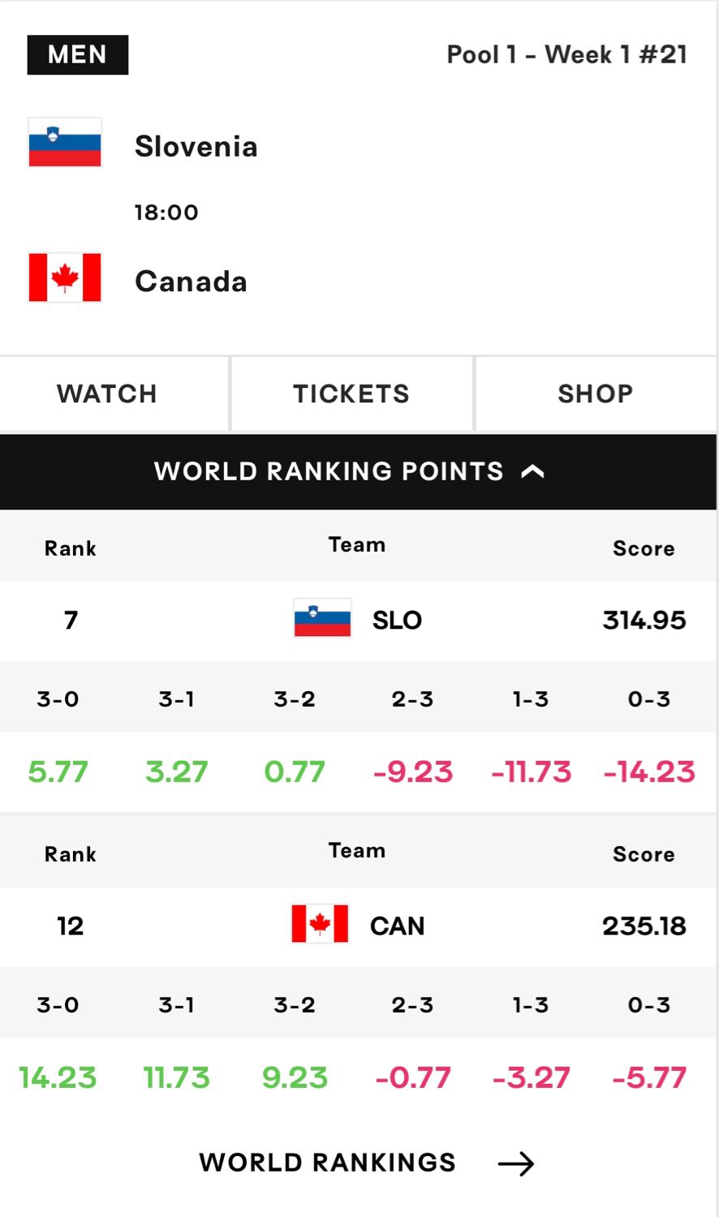Click Slovenia's 314.95 score
Viewport: 719px width, 1217px height.
click(644, 621)
